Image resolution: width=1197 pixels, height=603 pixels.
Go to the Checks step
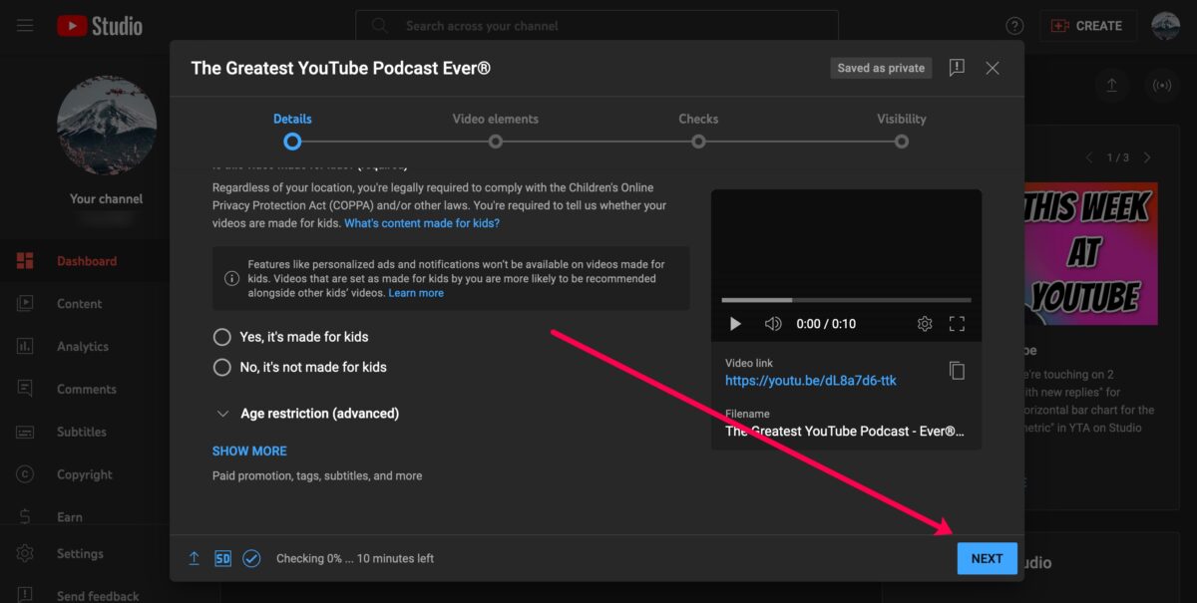tap(698, 130)
